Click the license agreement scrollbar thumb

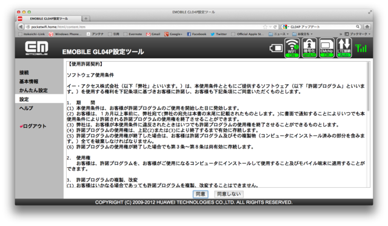coord(368,86)
